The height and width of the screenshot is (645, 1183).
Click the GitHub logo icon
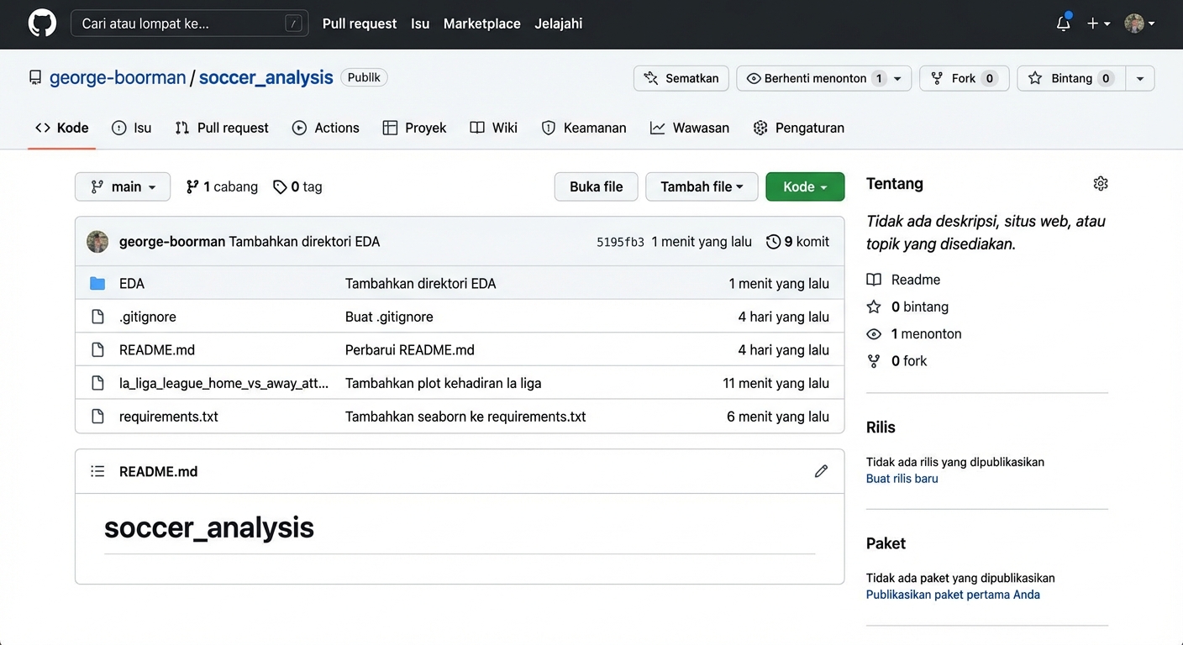(x=42, y=24)
